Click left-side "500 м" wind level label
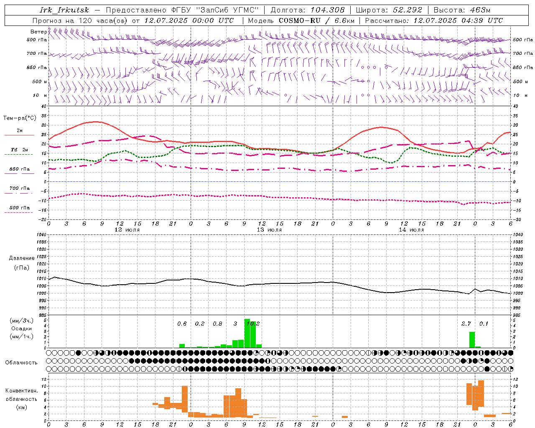535x428 pixels. click(40, 82)
